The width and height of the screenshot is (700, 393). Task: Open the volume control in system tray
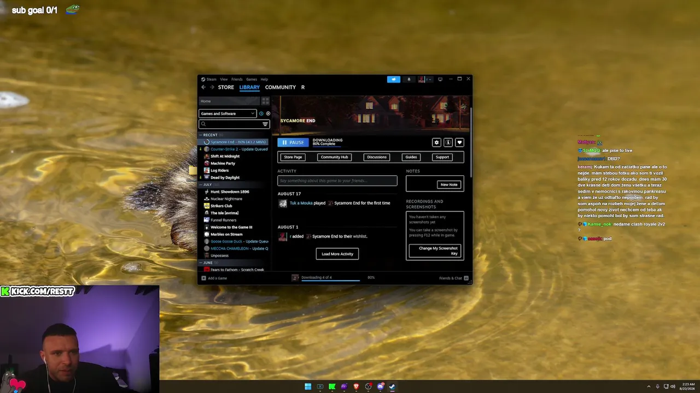pyautogui.click(x=673, y=387)
